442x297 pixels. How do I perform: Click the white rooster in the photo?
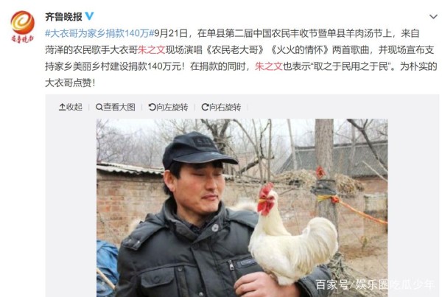point(293,237)
